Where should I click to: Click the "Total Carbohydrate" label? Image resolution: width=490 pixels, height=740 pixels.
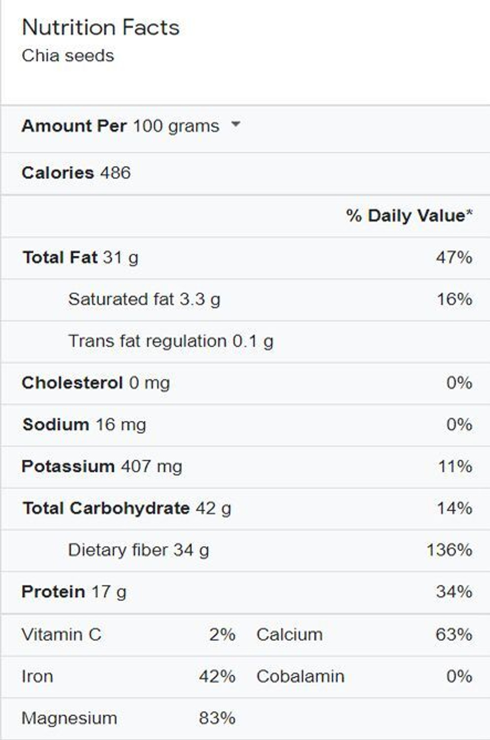pyautogui.click(x=106, y=508)
